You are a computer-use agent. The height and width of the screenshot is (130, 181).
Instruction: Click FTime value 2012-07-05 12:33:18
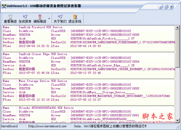click(34, 100)
